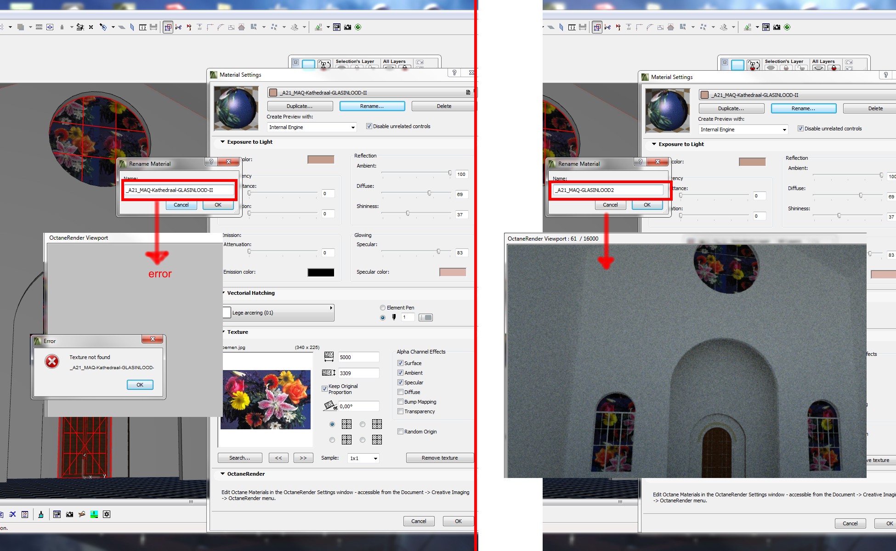Click the paintbrush icon in the bottom toolbar
This screenshot has width=896, height=551.
pos(41,514)
